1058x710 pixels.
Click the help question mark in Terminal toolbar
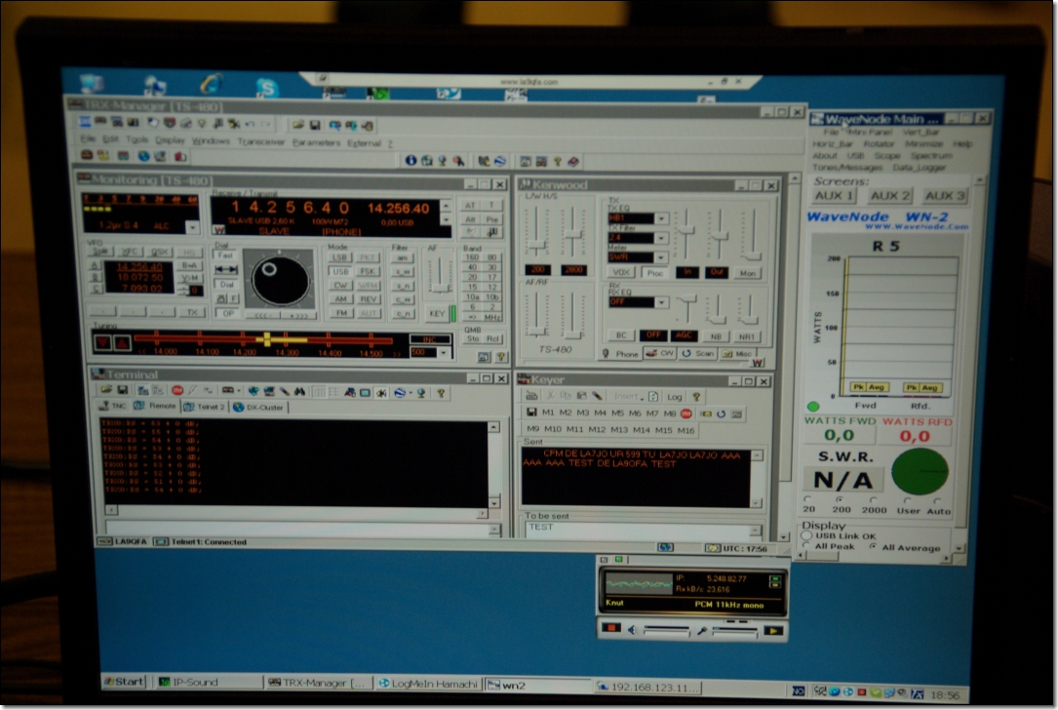(441, 393)
